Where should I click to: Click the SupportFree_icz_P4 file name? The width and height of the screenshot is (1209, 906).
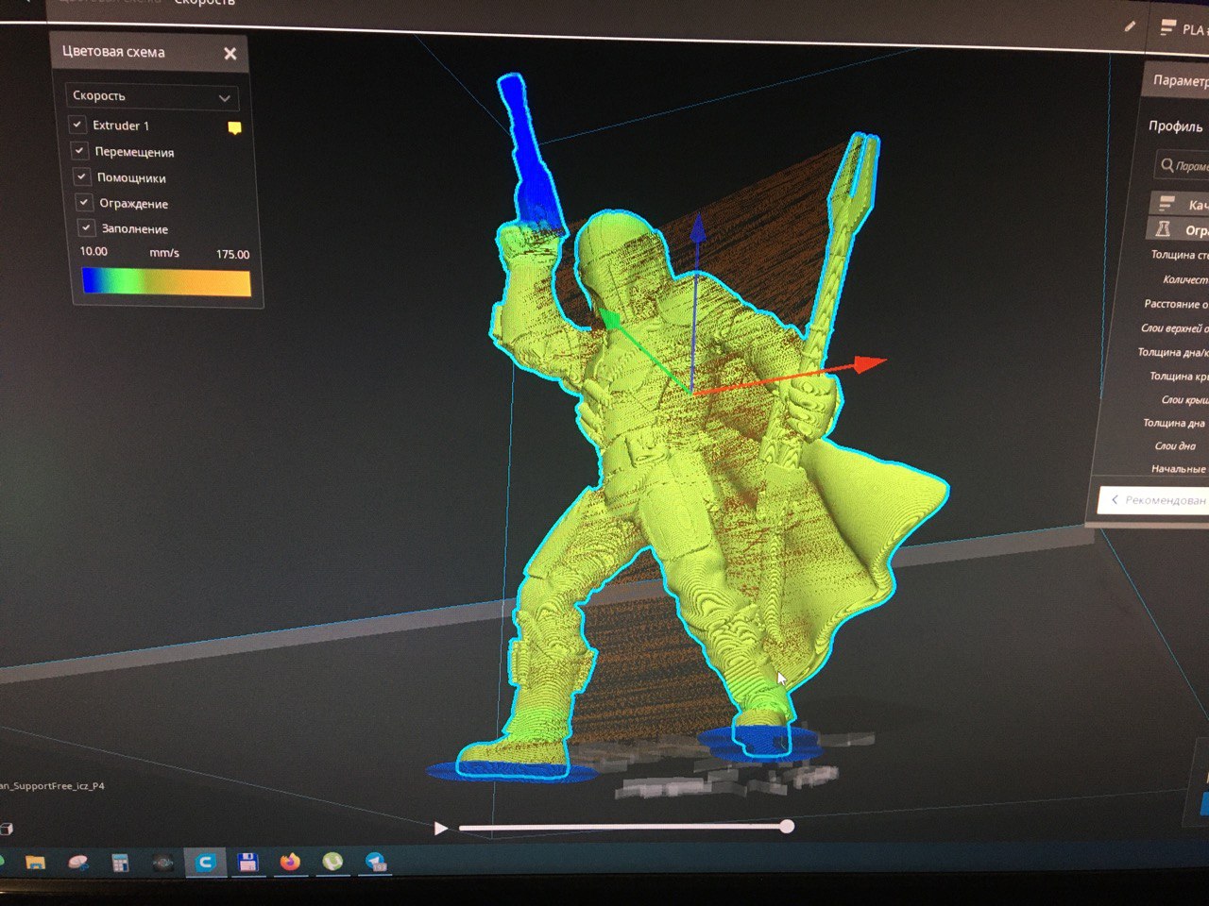(52, 785)
